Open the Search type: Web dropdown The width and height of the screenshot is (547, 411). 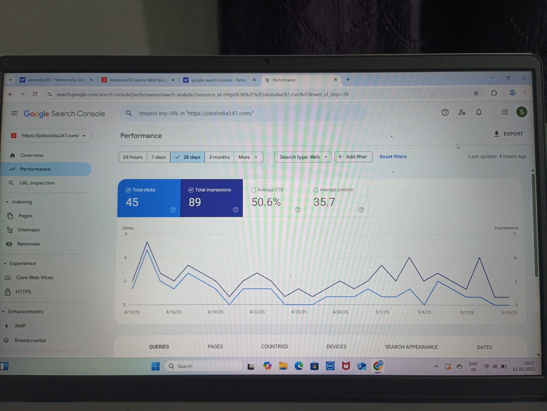click(303, 157)
